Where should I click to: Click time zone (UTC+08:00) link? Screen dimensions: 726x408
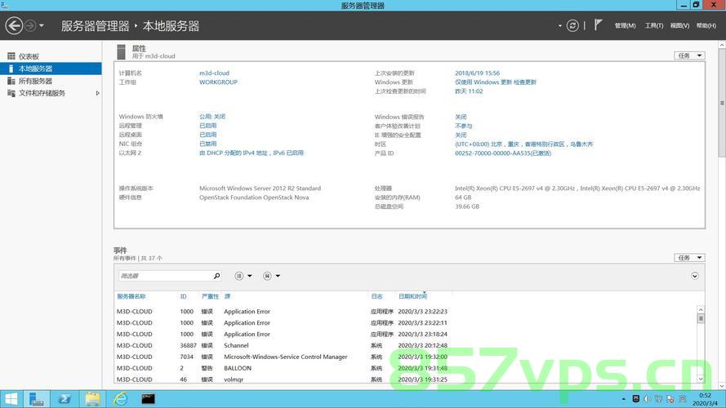click(x=523, y=144)
